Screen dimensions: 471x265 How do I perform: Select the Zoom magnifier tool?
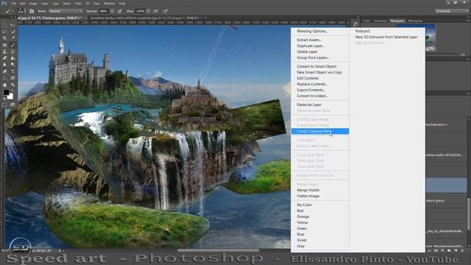[13, 85]
